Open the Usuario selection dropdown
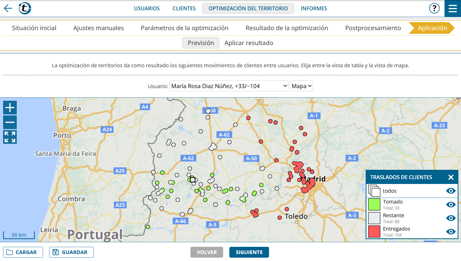The width and height of the screenshot is (461, 261). point(229,86)
